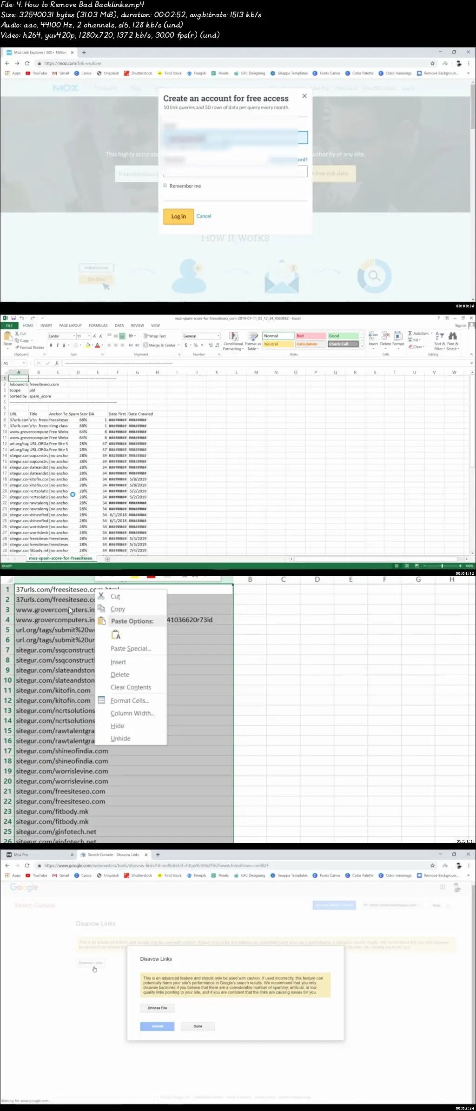Switch to the FORMULAS ribbon tab
The height and width of the screenshot is (1111, 476).
point(98,326)
